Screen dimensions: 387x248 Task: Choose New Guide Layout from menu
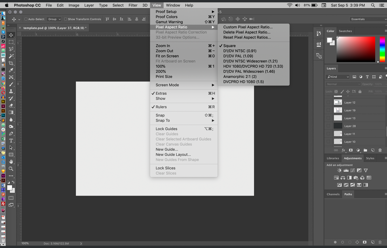click(x=184, y=154)
